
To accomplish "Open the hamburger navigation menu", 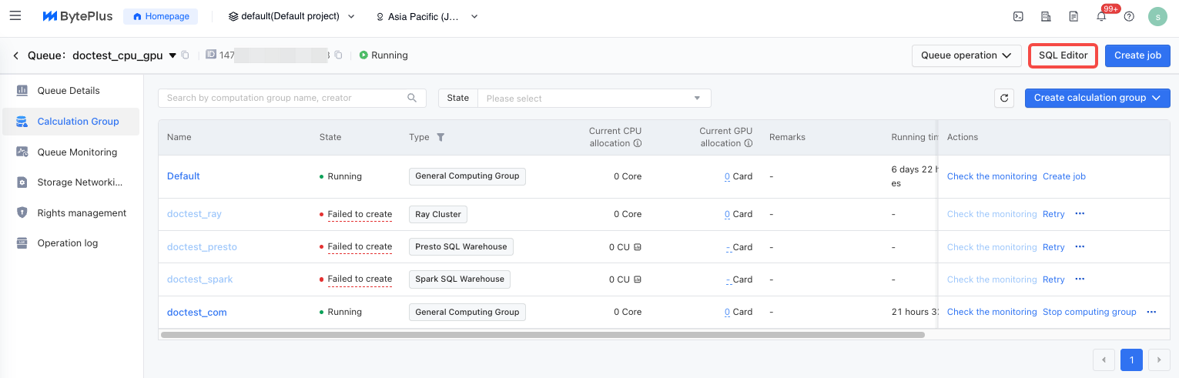I will point(15,15).
